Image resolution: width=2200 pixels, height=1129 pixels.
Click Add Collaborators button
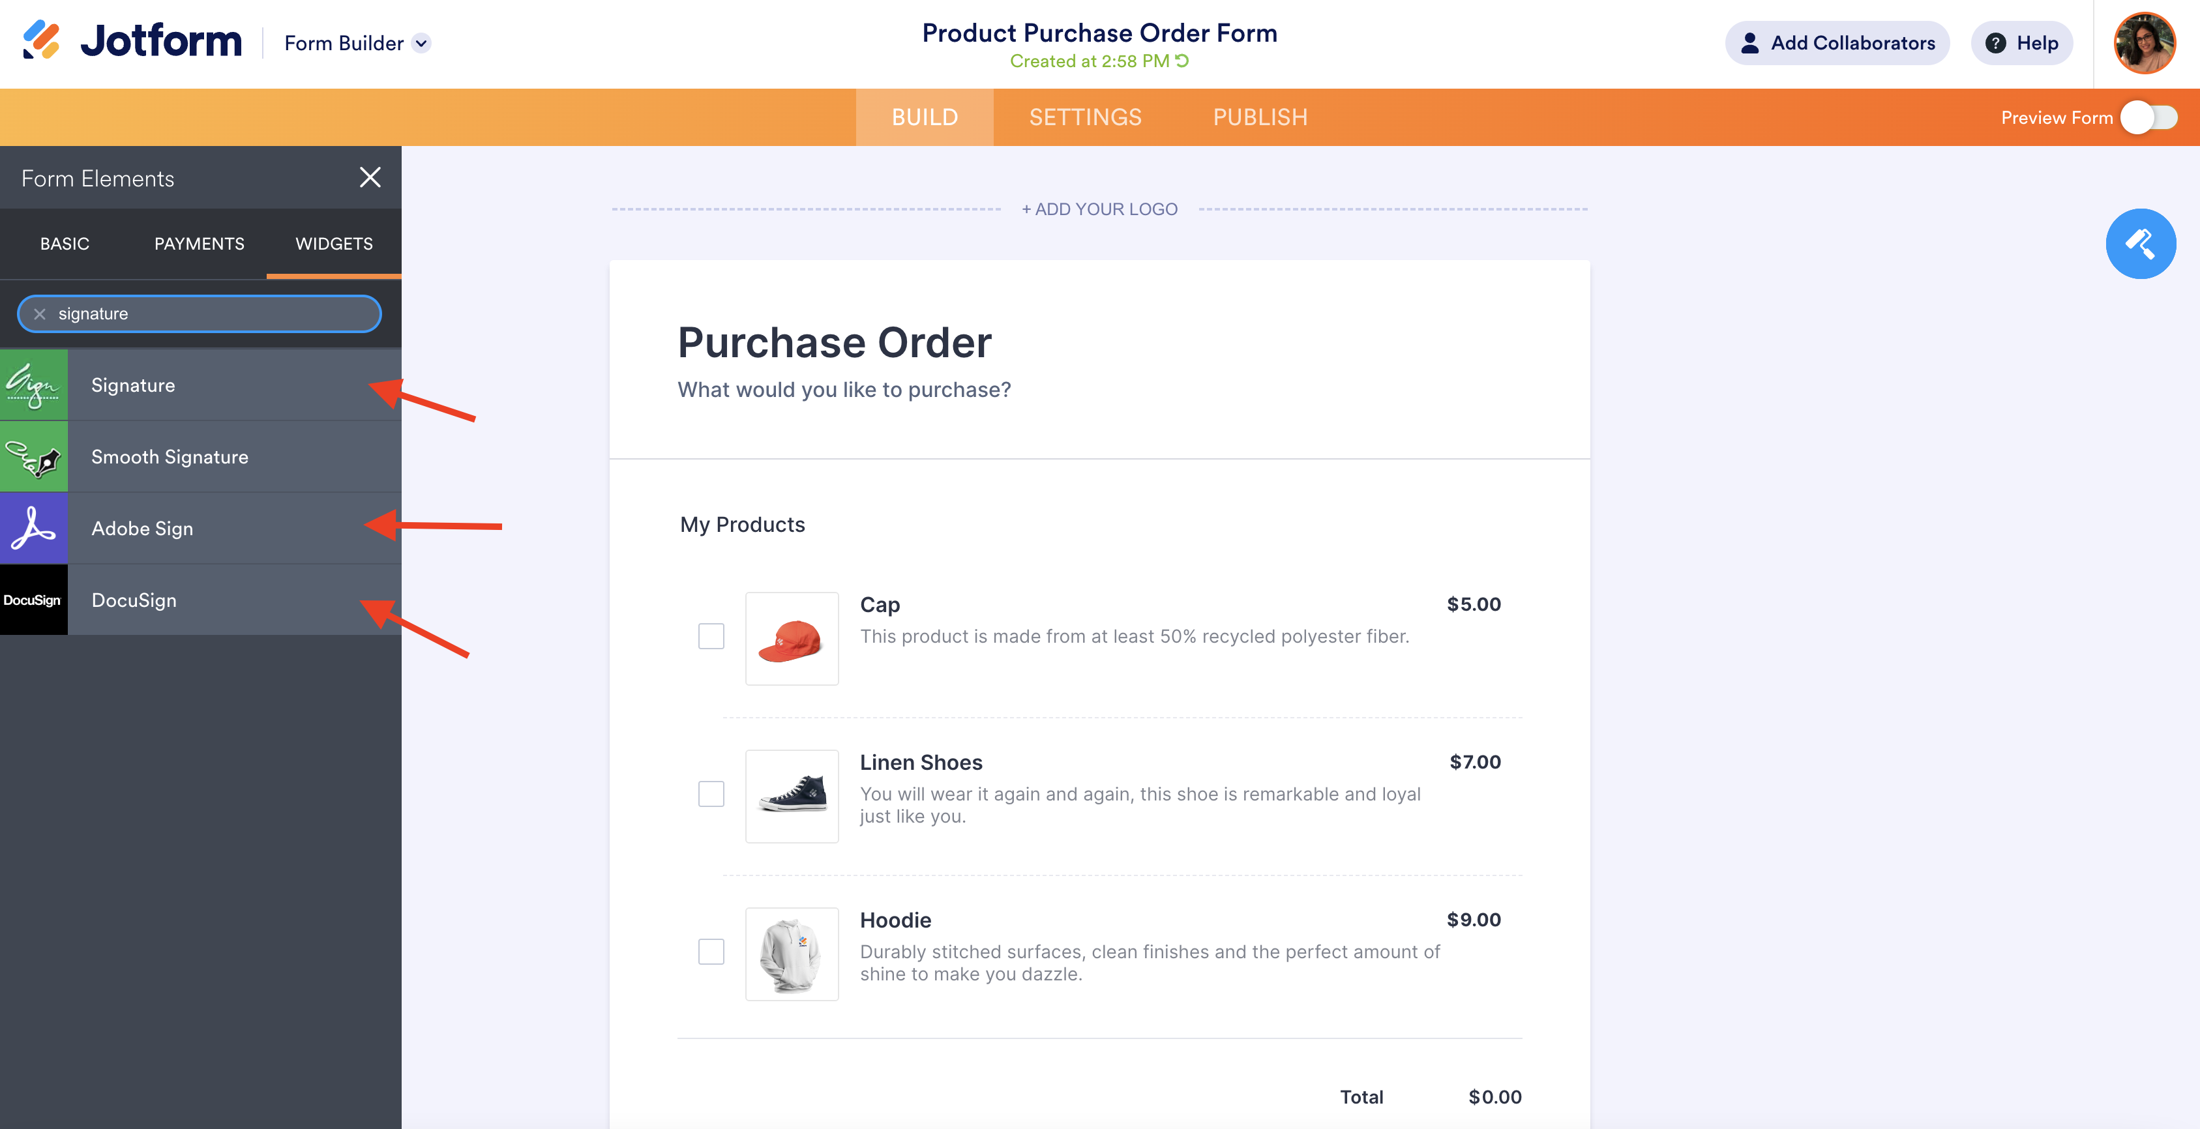[x=1837, y=44]
